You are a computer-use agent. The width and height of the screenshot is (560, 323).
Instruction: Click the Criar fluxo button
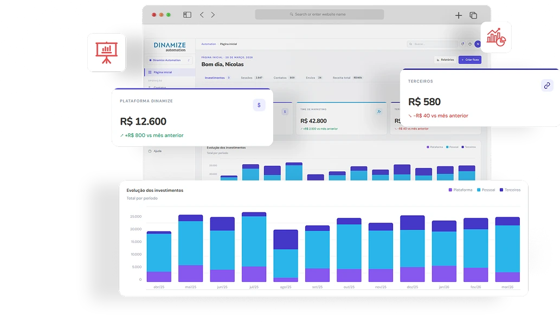coord(470,60)
